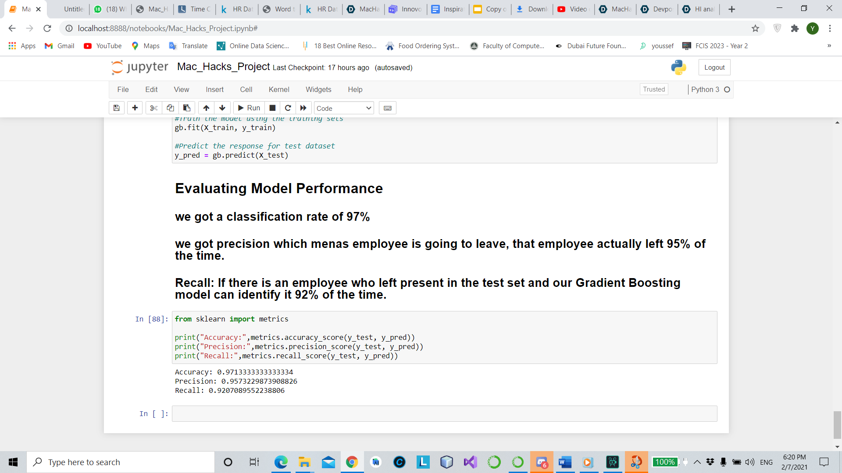842x473 pixels.
Task: Click the save and checkpoint icon
Action: 116,108
